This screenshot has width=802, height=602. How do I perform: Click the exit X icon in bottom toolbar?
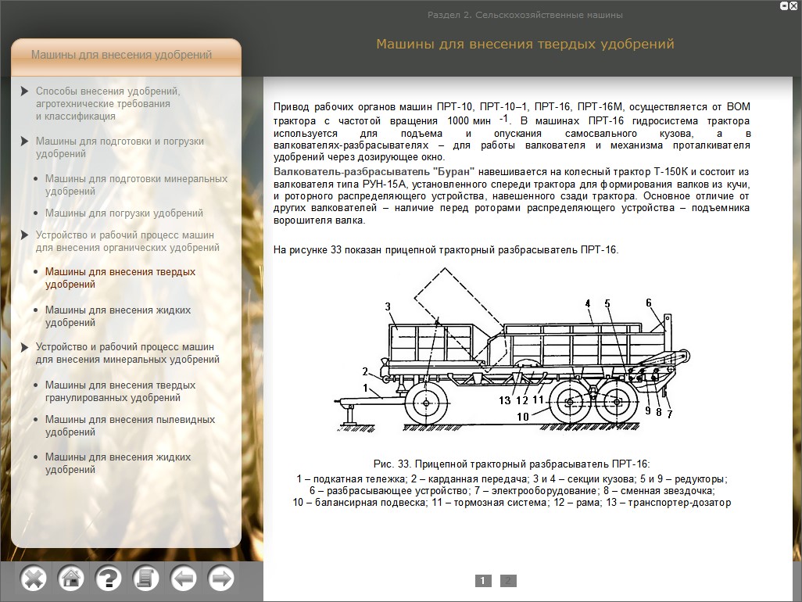[x=34, y=579]
